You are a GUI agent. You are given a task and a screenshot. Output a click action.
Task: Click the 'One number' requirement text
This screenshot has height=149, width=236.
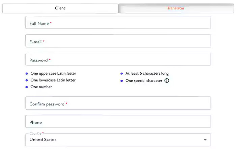click(41, 87)
